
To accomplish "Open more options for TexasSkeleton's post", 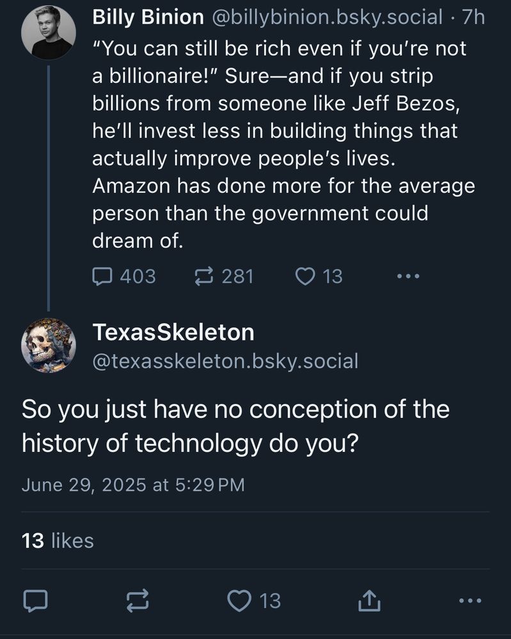I will pos(469,600).
